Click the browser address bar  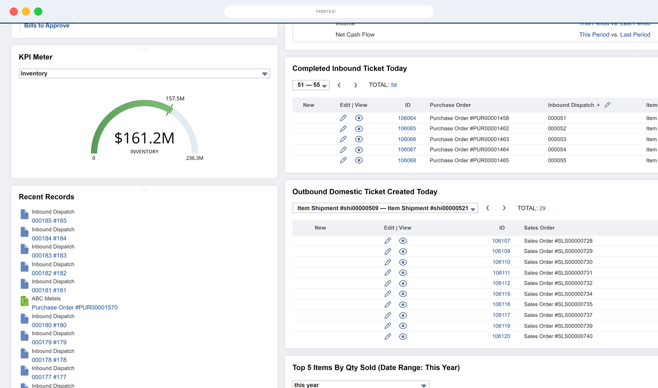tap(329, 11)
